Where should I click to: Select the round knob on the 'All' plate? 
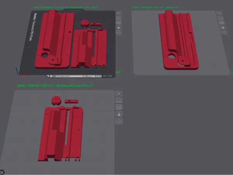pos(85,23)
